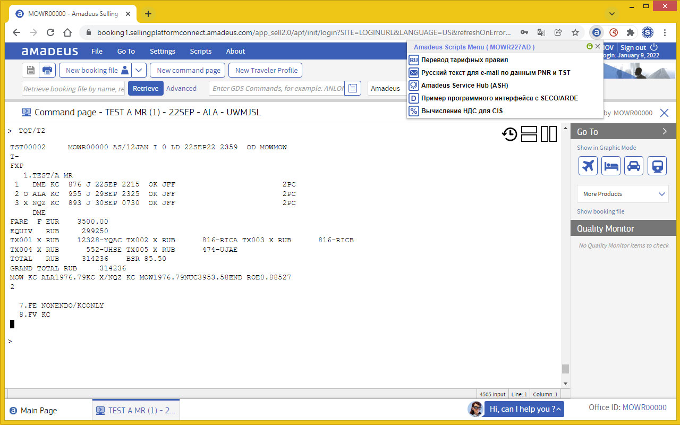Image resolution: width=680 pixels, height=425 pixels.
Task: Go back with the browser back arrow
Action: point(16,32)
